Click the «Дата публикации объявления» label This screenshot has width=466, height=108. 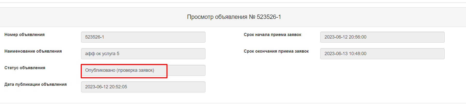pos(36,84)
